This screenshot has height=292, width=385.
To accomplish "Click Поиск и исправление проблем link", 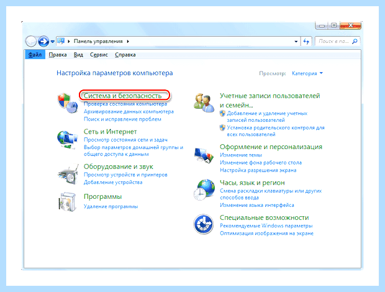I will coord(122,119).
